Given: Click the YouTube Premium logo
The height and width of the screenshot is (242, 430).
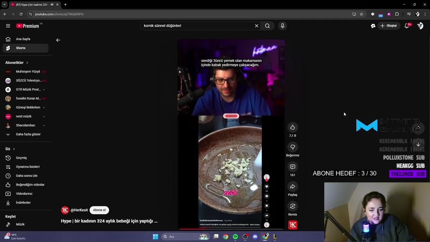Looking at the screenshot, I should 28,26.
